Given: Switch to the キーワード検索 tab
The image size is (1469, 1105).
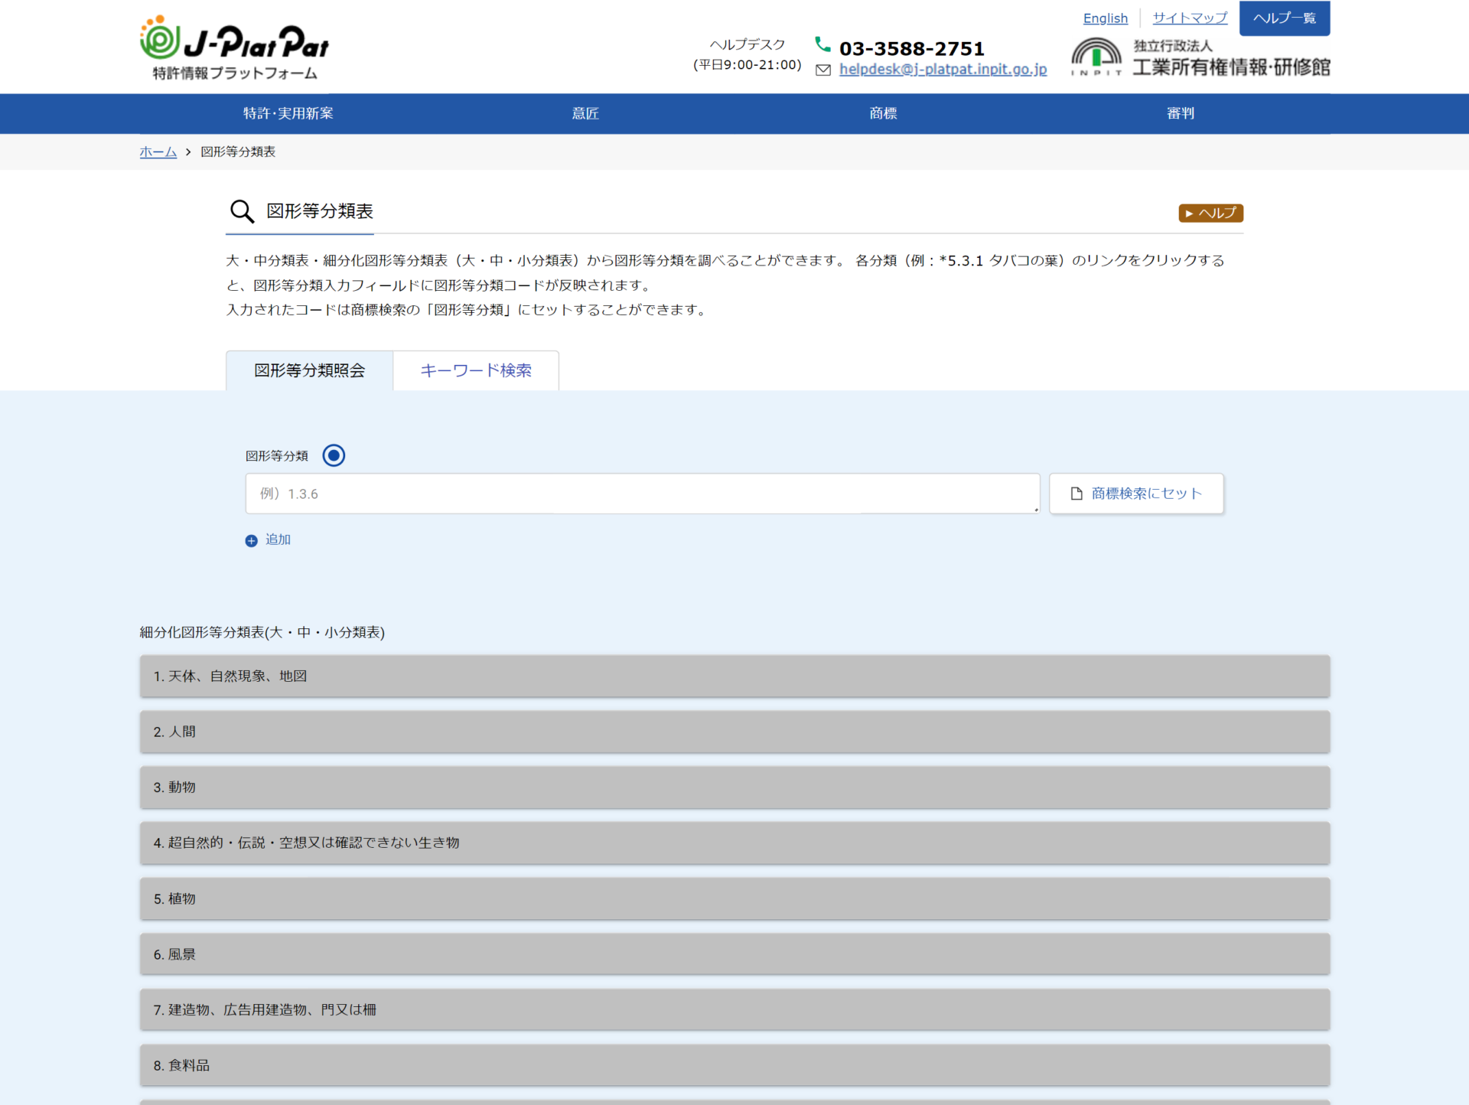Looking at the screenshot, I should coord(476,370).
